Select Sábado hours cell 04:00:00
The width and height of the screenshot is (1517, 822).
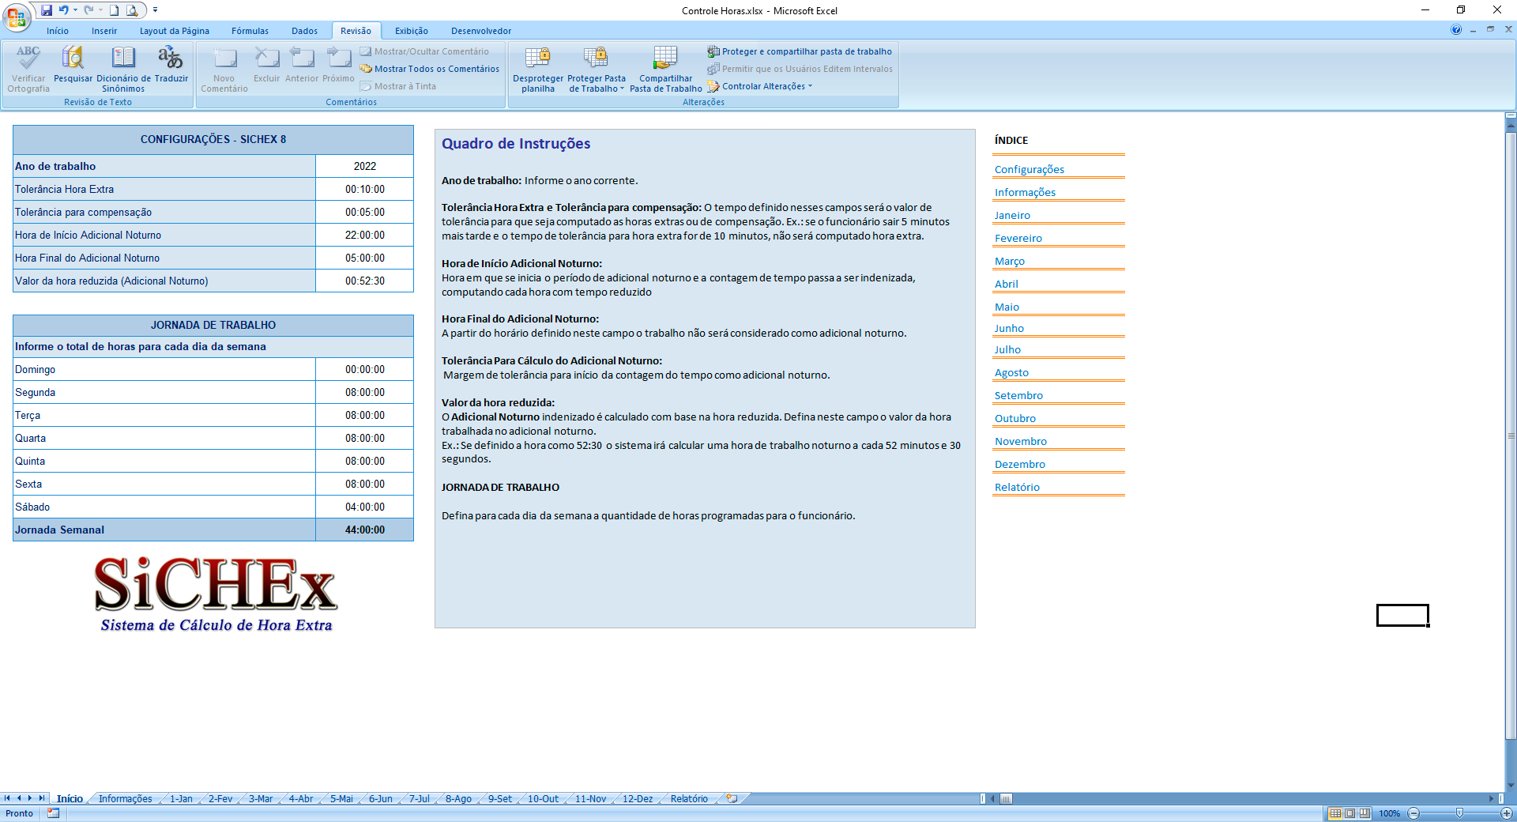pyautogui.click(x=365, y=507)
